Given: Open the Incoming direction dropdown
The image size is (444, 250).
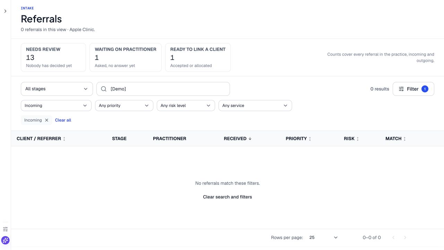Looking at the screenshot, I should click(x=56, y=106).
